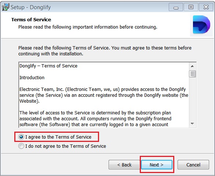This screenshot has width=215, height=176.
Task: Select I do not agree radio button
Action: [21, 146]
